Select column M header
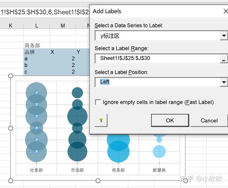 [63, 25]
